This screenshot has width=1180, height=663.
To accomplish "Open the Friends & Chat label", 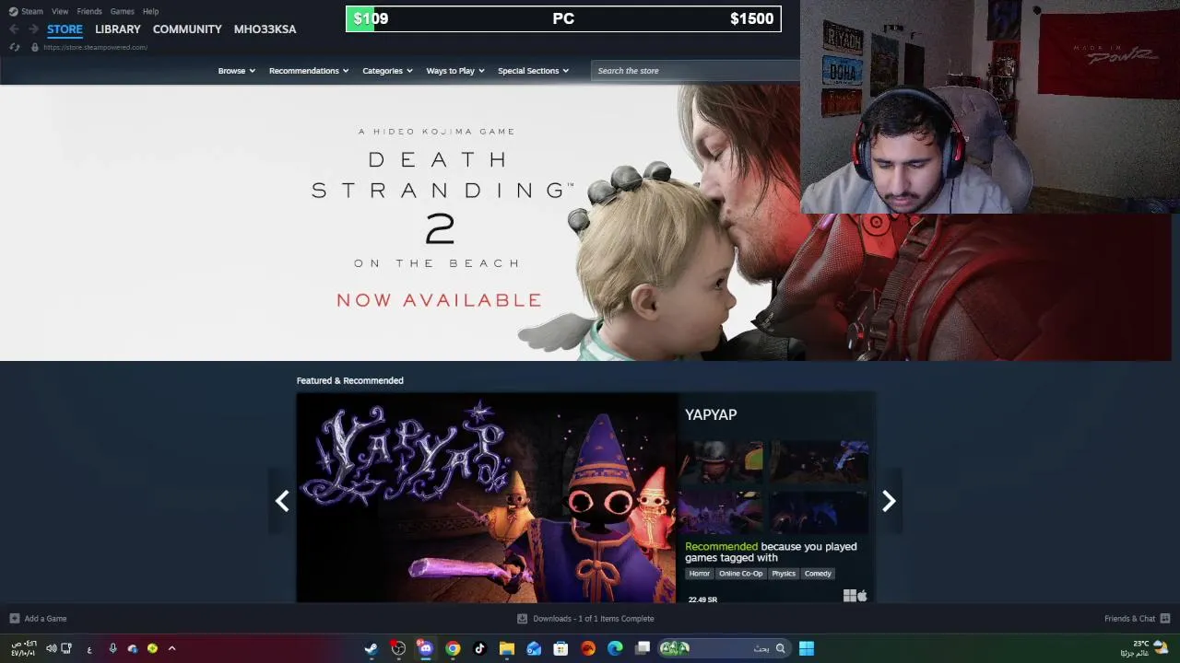I will click(1129, 619).
